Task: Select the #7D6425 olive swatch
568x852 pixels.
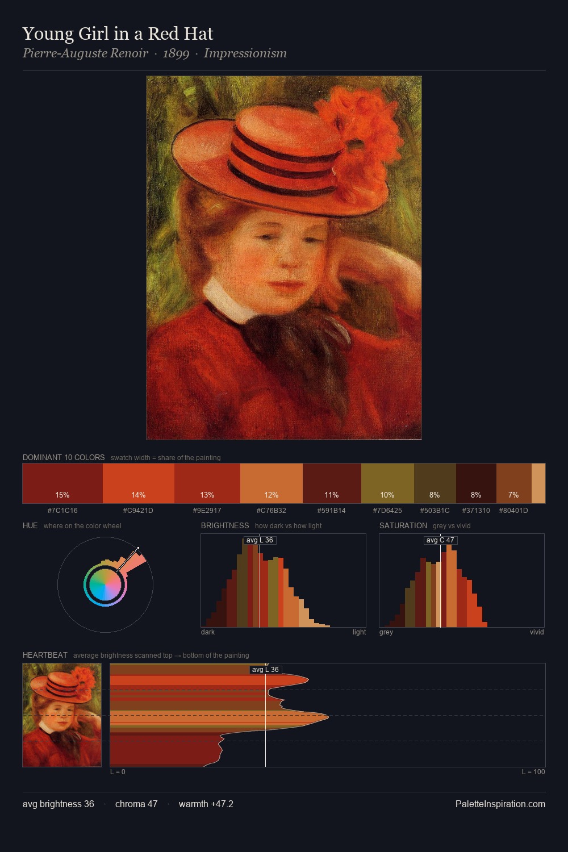Action: (387, 483)
